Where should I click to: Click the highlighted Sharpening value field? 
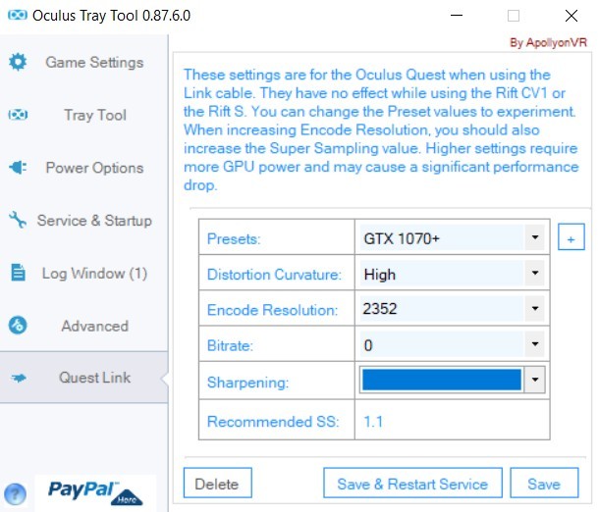(x=442, y=380)
